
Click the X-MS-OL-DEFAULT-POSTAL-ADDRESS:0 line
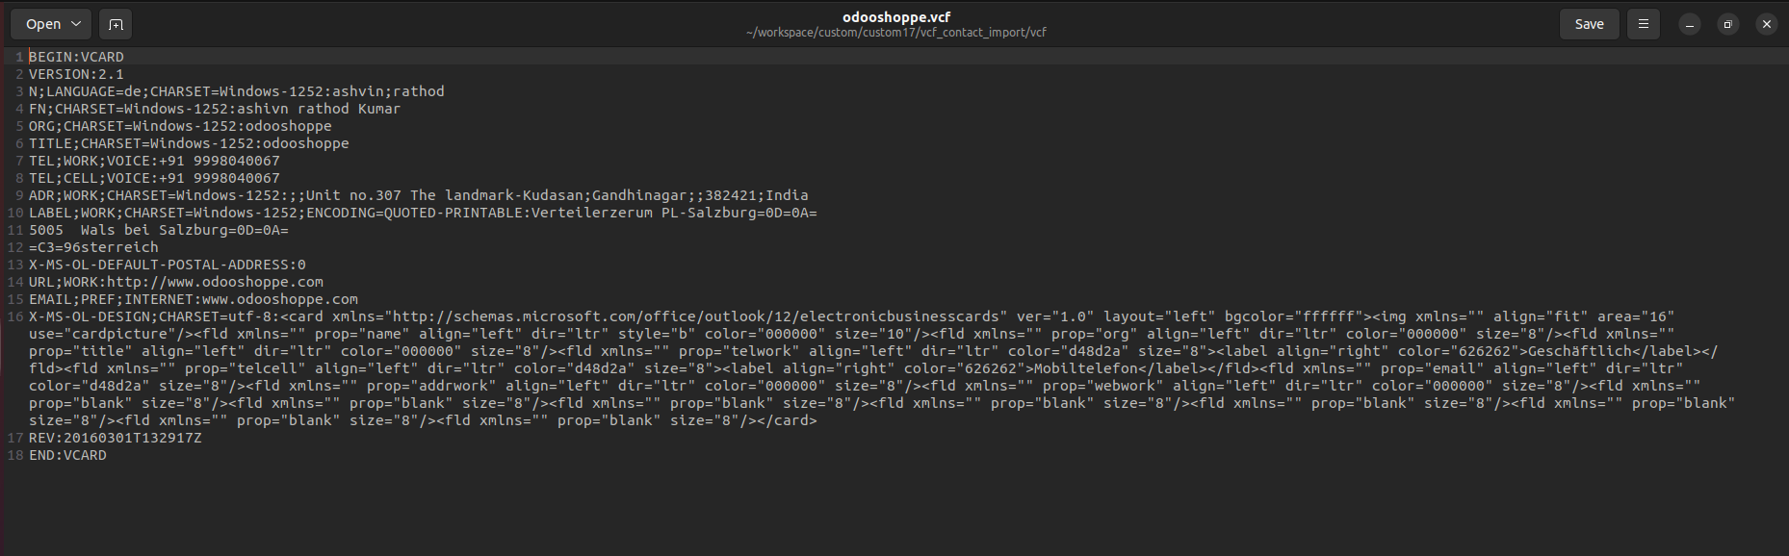(168, 265)
